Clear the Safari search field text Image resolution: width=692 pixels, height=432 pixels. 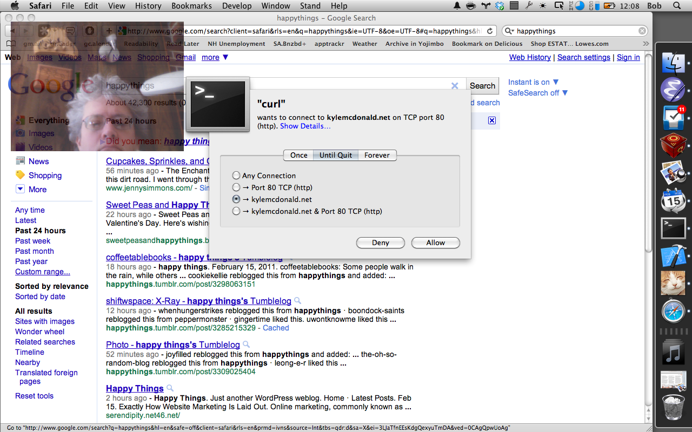(642, 31)
